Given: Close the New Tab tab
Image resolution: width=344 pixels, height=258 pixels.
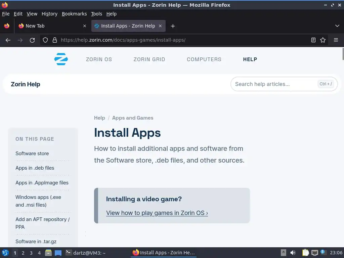Looking at the screenshot, I should point(85,26).
